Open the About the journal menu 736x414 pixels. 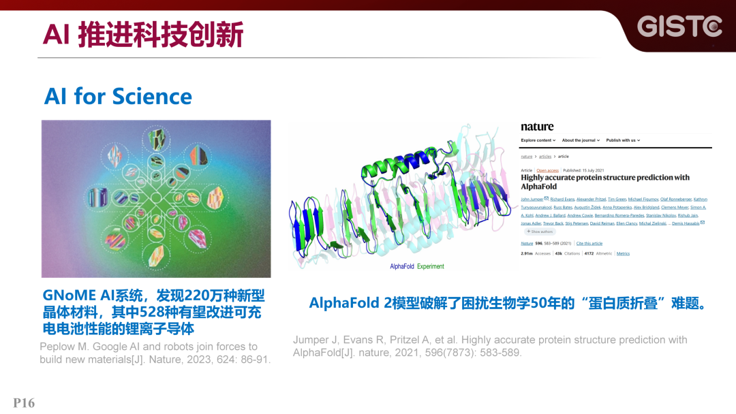tap(581, 140)
